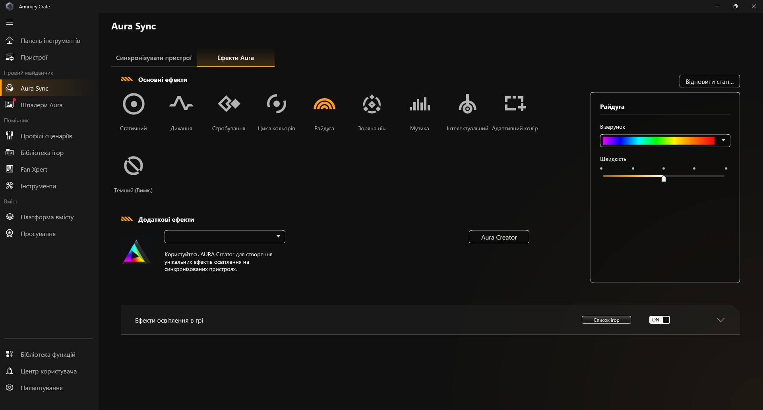This screenshot has width=763, height=410.
Task: Click the Вміст sidebar section label
Action: 11,202
